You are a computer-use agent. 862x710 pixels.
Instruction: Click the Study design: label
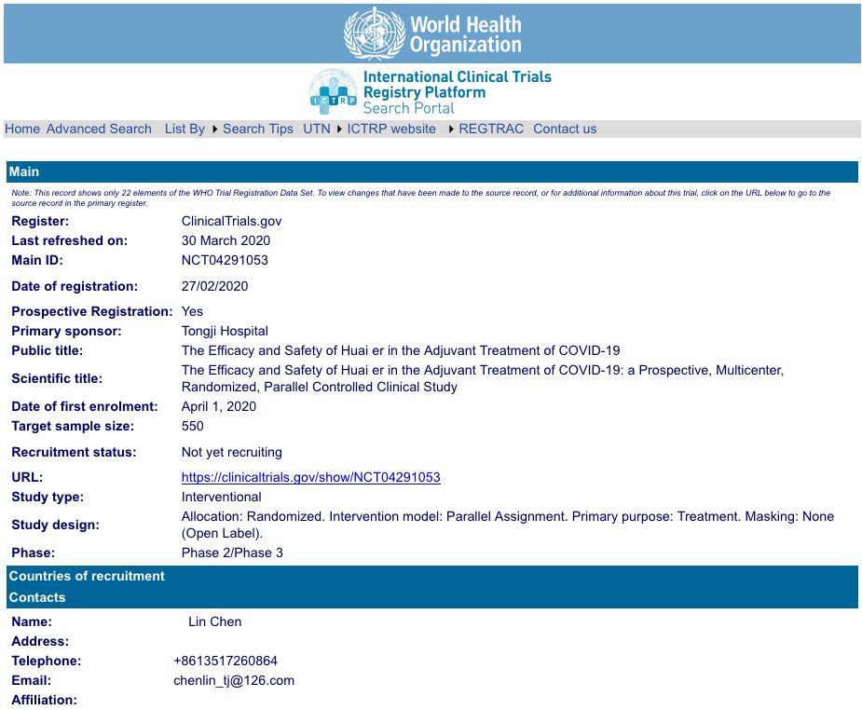[x=56, y=525]
